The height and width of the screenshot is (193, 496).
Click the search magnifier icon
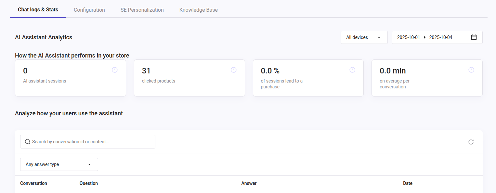click(28, 142)
